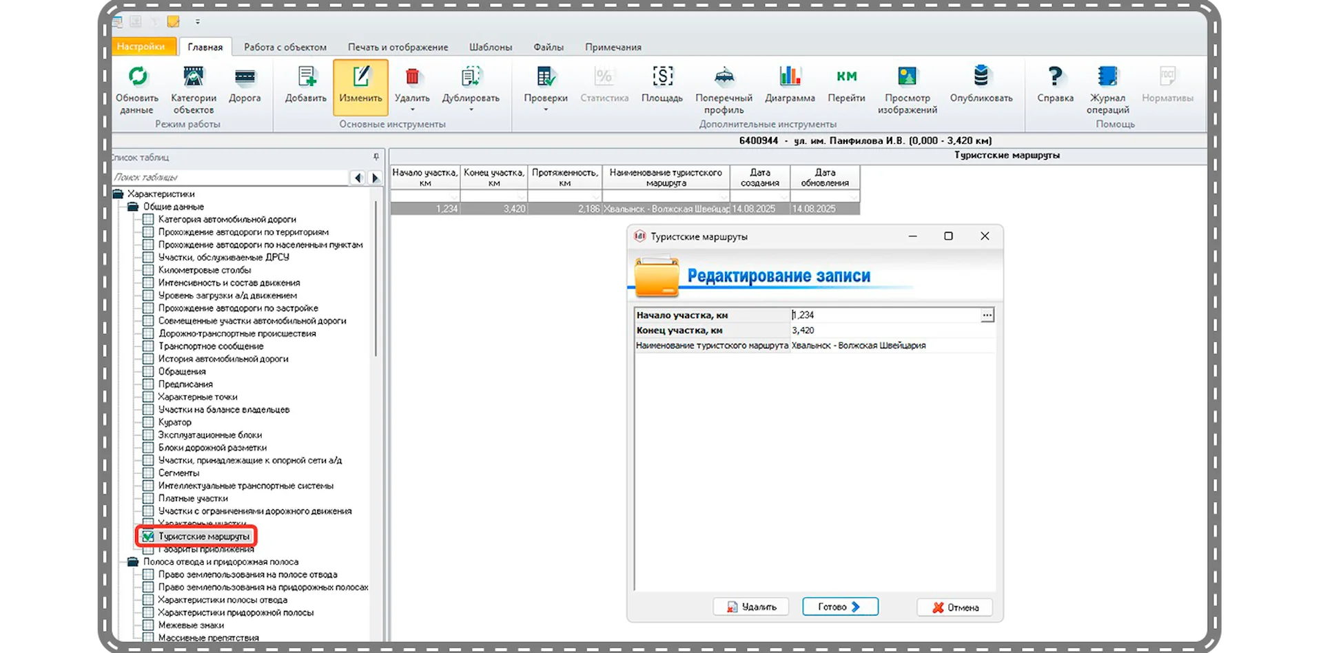Click the Отмена button

955,608
